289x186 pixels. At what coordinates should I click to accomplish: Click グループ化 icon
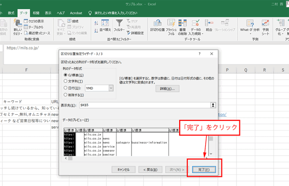click(x=280, y=23)
